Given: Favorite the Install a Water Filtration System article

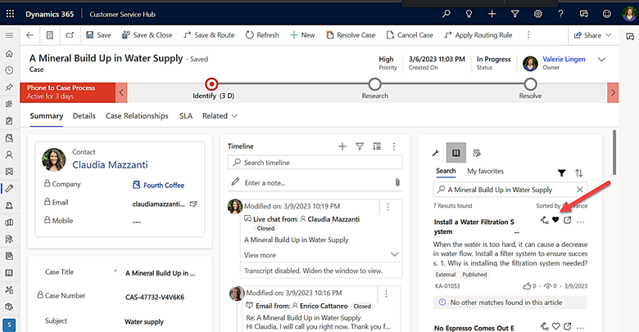Looking at the screenshot, I should pos(555,221).
